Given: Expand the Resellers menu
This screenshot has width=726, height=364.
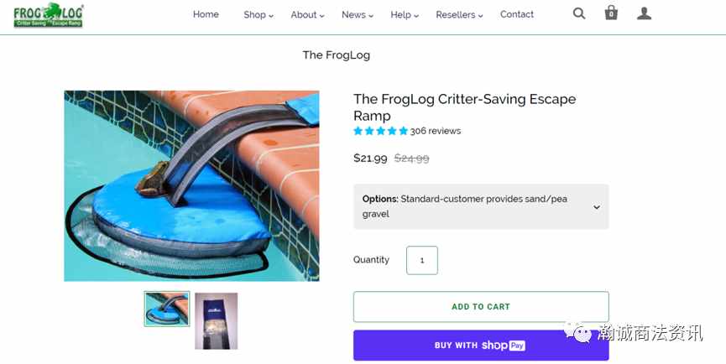Looking at the screenshot, I should 459,15.
